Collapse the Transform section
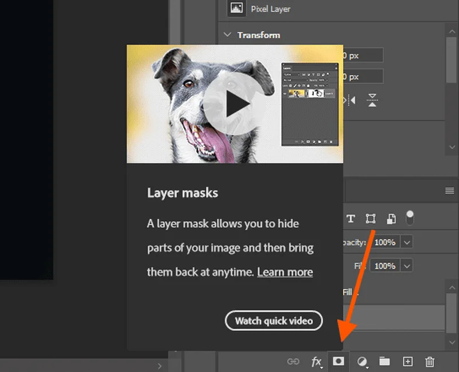 pyautogui.click(x=227, y=34)
